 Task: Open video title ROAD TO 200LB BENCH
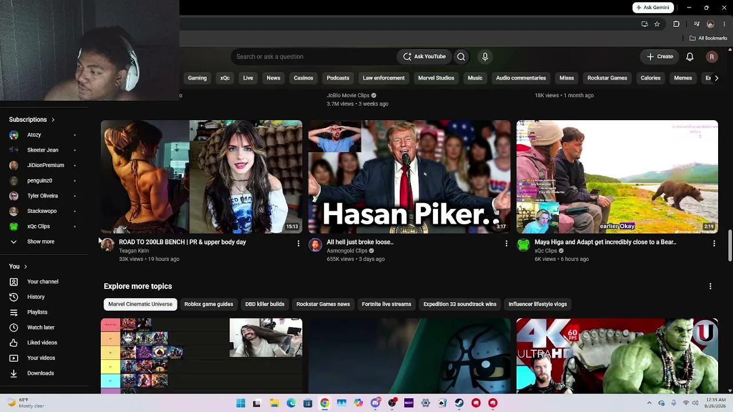(x=182, y=242)
